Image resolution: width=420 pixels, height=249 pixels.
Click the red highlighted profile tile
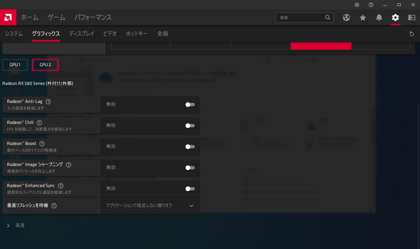[321, 46]
